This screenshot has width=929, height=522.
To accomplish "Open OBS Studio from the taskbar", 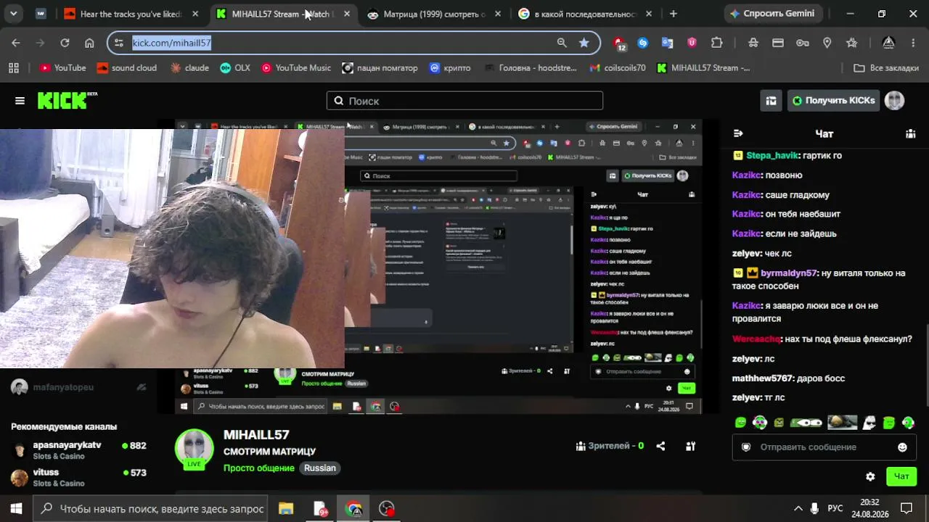I will 387,509.
